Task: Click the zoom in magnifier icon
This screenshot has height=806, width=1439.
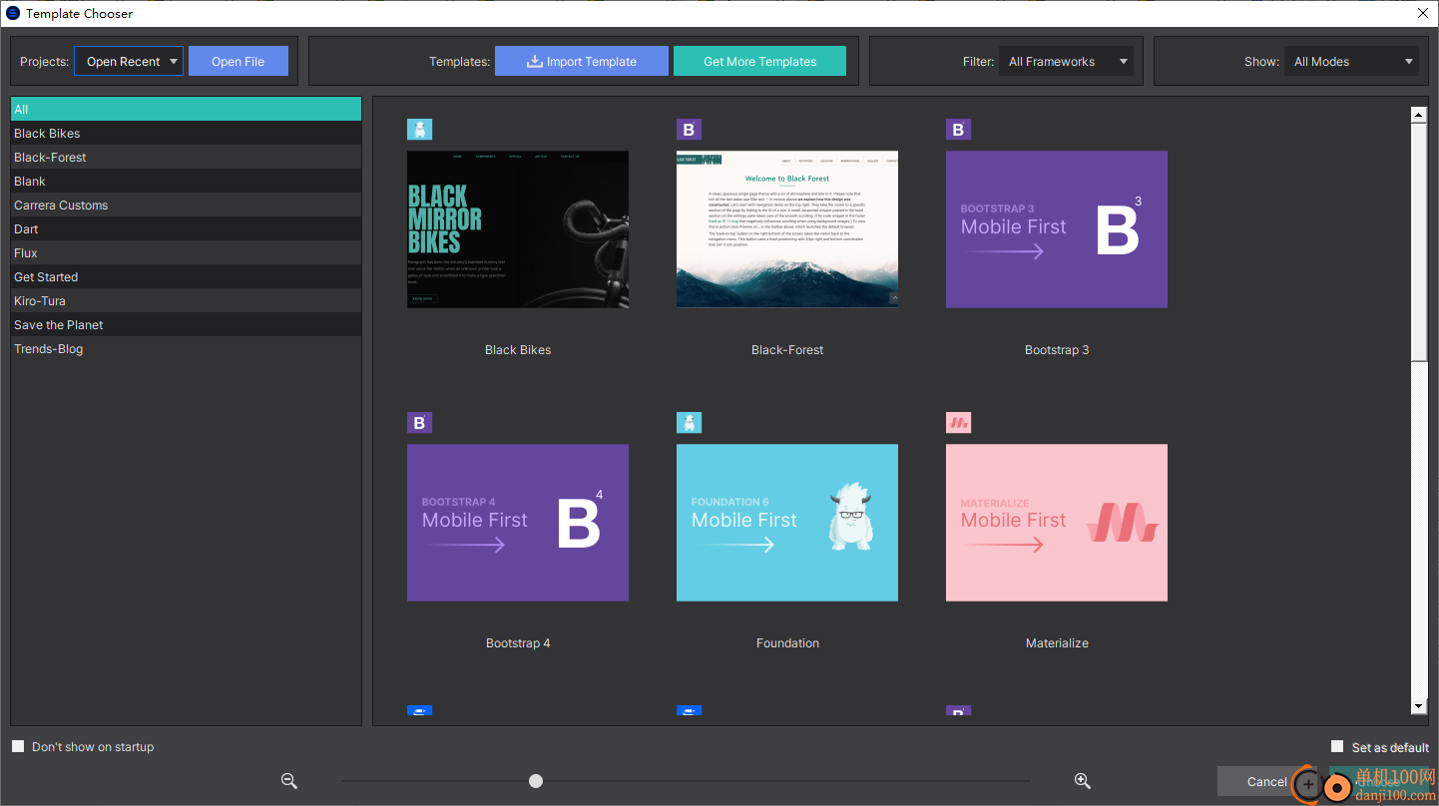Action: (1082, 781)
